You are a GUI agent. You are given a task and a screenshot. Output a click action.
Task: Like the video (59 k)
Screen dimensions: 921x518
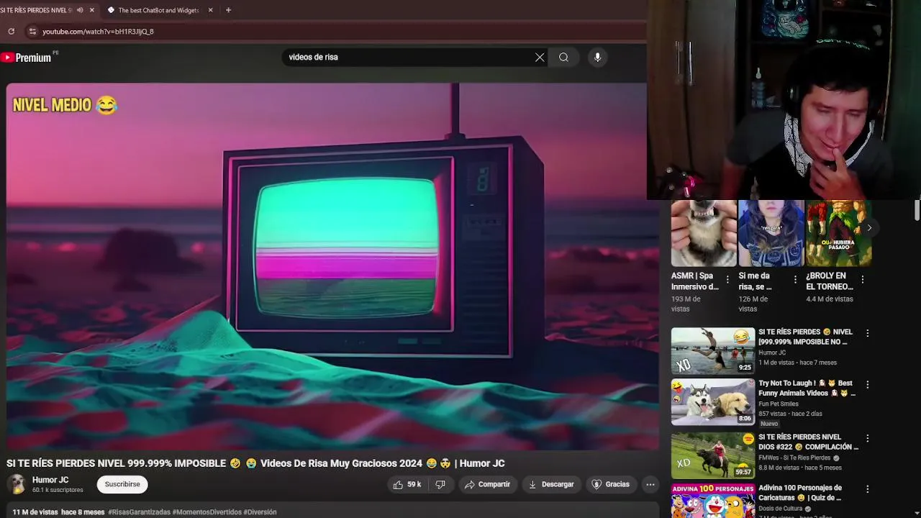coord(407,484)
